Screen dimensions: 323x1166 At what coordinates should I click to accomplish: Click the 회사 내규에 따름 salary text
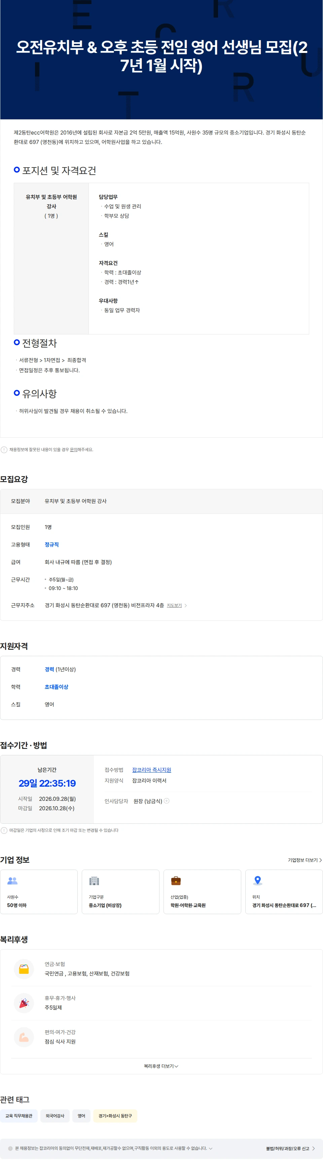[x=78, y=562]
